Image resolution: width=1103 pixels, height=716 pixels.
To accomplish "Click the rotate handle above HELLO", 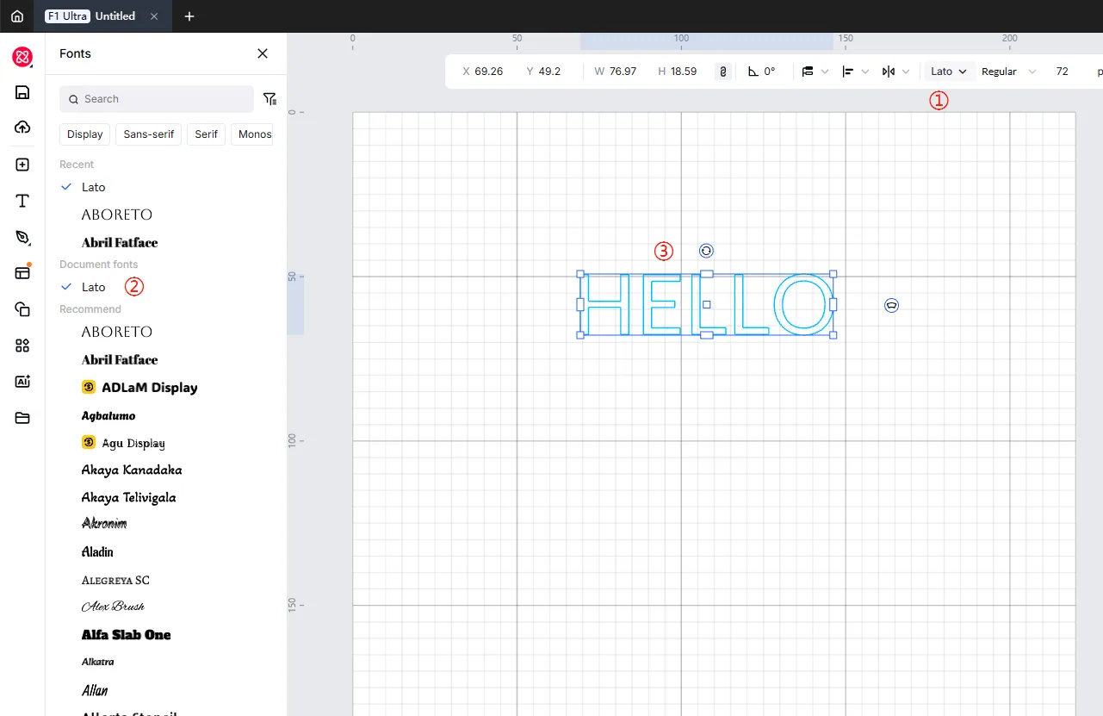I will point(706,251).
